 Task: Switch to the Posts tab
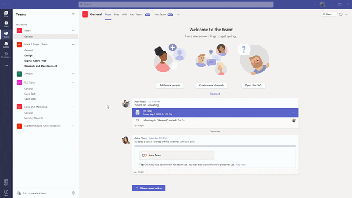coord(108,15)
